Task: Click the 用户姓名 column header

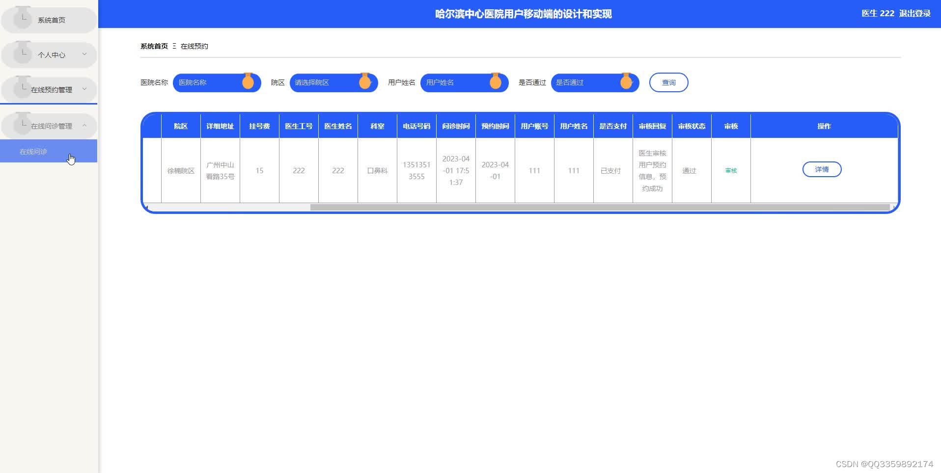Action: tap(574, 126)
